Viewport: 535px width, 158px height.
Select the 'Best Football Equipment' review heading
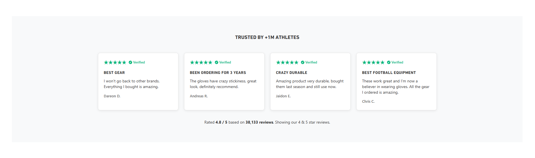point(389,73)
